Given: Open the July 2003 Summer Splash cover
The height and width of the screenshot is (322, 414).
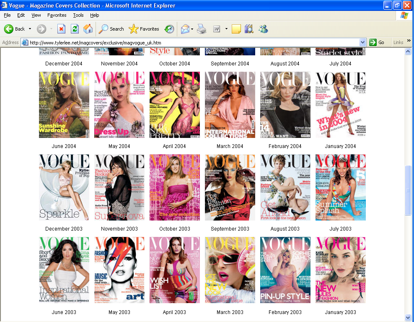Looking at the screenshot, I should coord(341,187).
